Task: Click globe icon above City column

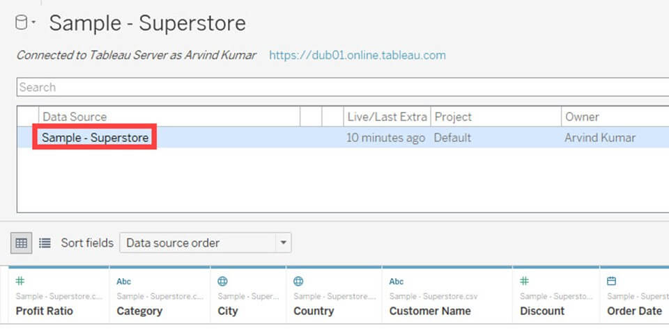Action: (222, 282)
